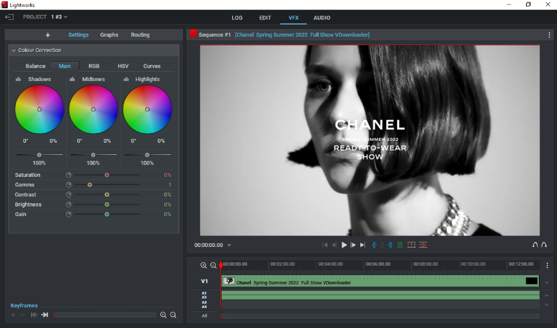Go to the next keyframe
The width and height of the screenshot is (557, 328).
click(x=44, y=315)
